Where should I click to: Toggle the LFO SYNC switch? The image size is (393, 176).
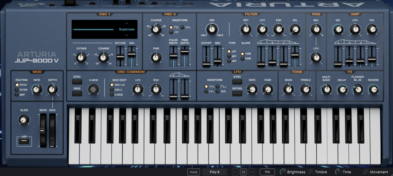coord(237,82)
